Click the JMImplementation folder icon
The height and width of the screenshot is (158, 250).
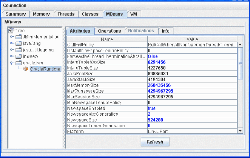tap(18, 37)
